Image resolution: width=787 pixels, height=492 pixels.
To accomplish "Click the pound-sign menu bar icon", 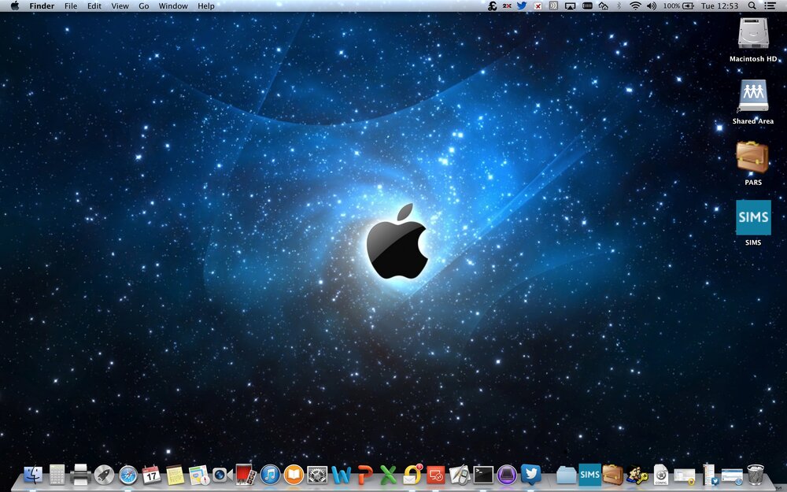I will (493, 6).
